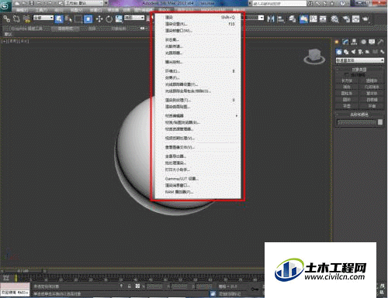Viewport: 388px width, 298px height.
Task: Open the Schematic View icon
Action: [x=323, y=19]
